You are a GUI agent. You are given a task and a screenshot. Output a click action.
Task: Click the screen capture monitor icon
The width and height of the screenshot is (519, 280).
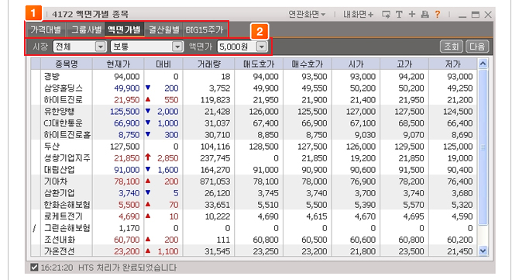(x=386, y=14)
